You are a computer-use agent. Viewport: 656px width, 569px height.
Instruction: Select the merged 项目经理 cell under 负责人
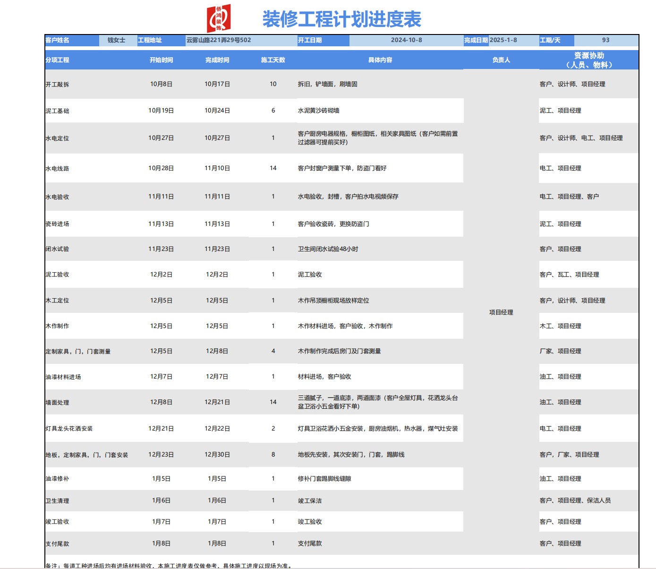[501, 312]
